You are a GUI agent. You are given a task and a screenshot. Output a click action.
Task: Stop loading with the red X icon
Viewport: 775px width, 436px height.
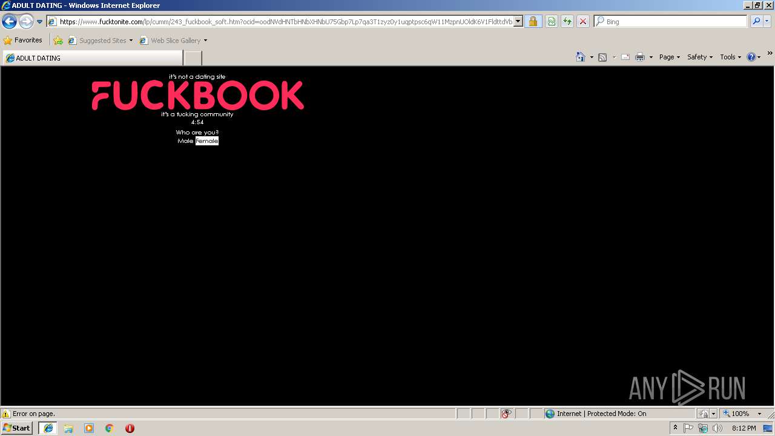click(583, 22)
